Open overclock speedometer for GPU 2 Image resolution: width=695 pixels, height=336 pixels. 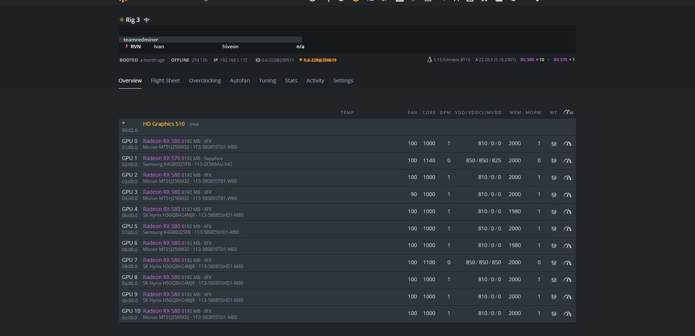[x=567, y=178]
